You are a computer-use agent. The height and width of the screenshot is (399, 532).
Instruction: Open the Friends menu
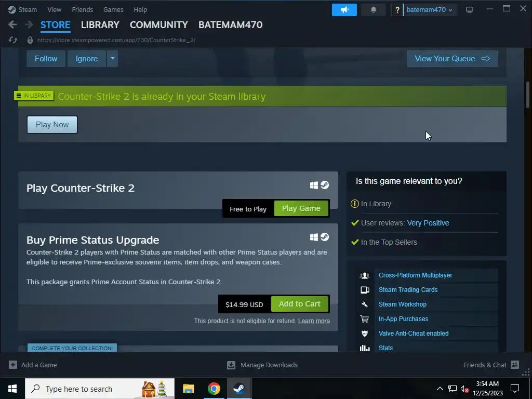click(x=82, y=9)
